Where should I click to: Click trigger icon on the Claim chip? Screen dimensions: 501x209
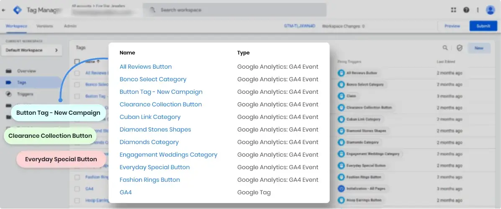[342, 96]
